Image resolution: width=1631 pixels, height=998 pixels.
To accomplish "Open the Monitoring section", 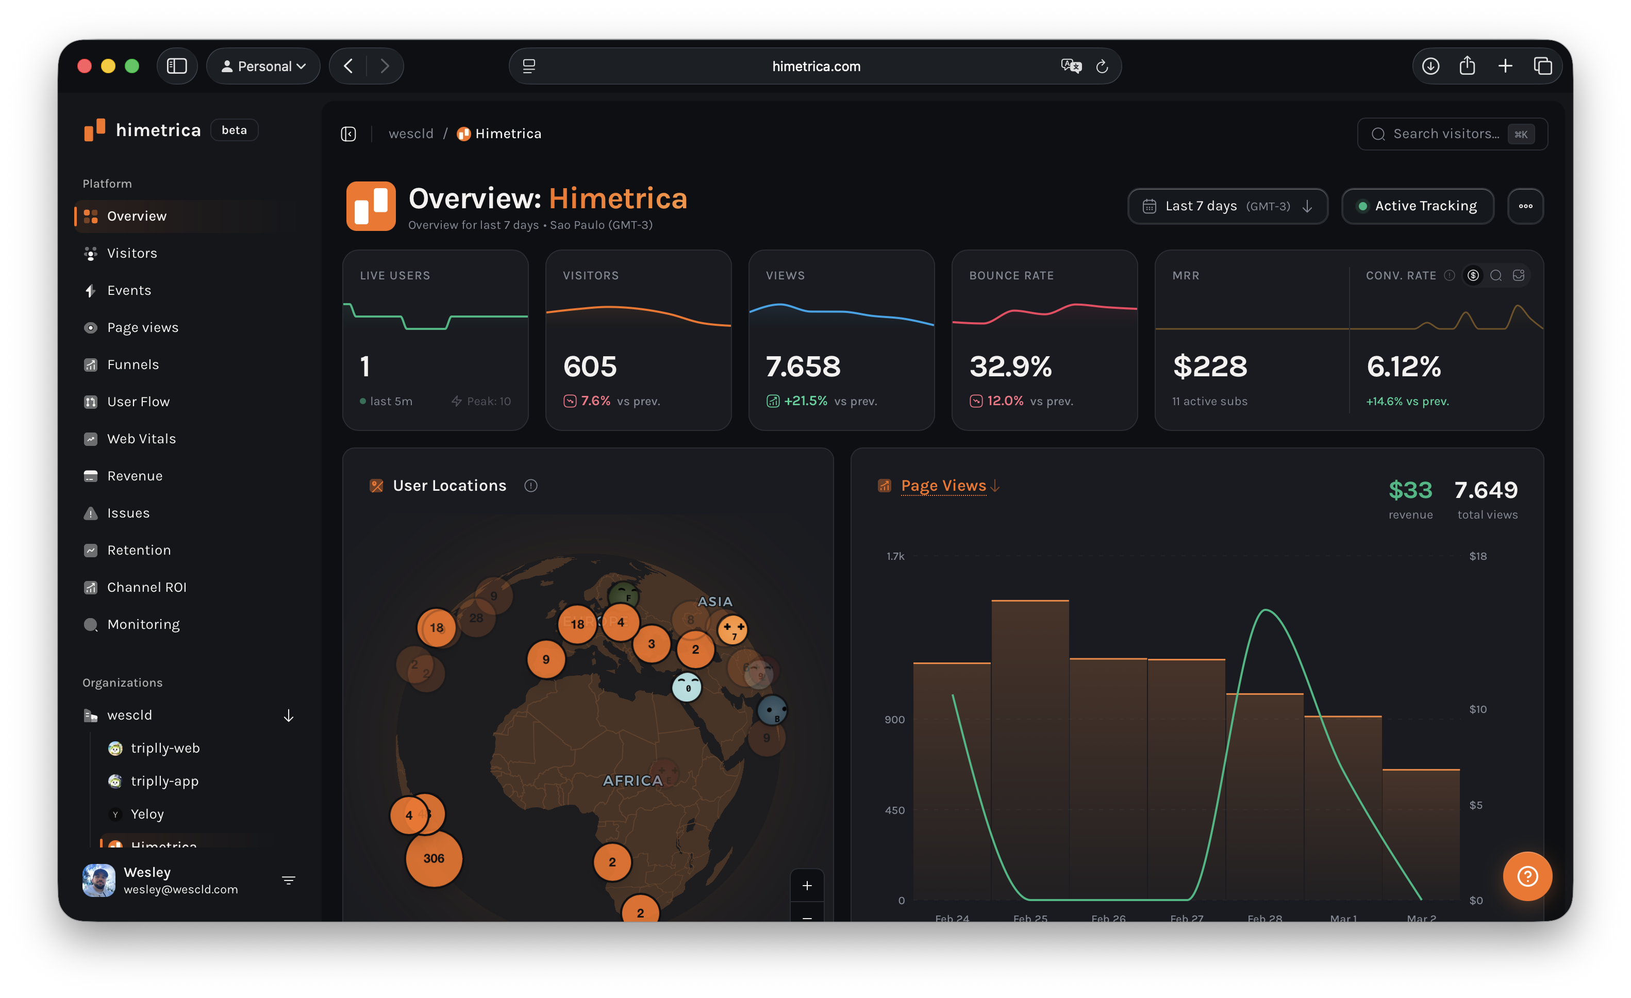I will pos(143,624).
